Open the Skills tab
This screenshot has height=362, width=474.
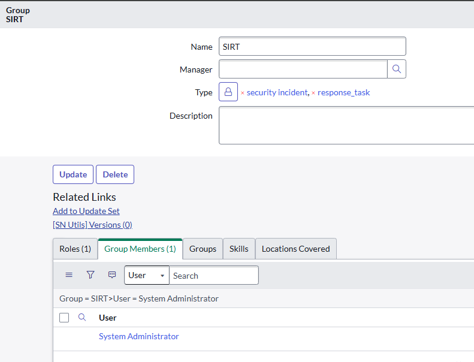point(238,249)
